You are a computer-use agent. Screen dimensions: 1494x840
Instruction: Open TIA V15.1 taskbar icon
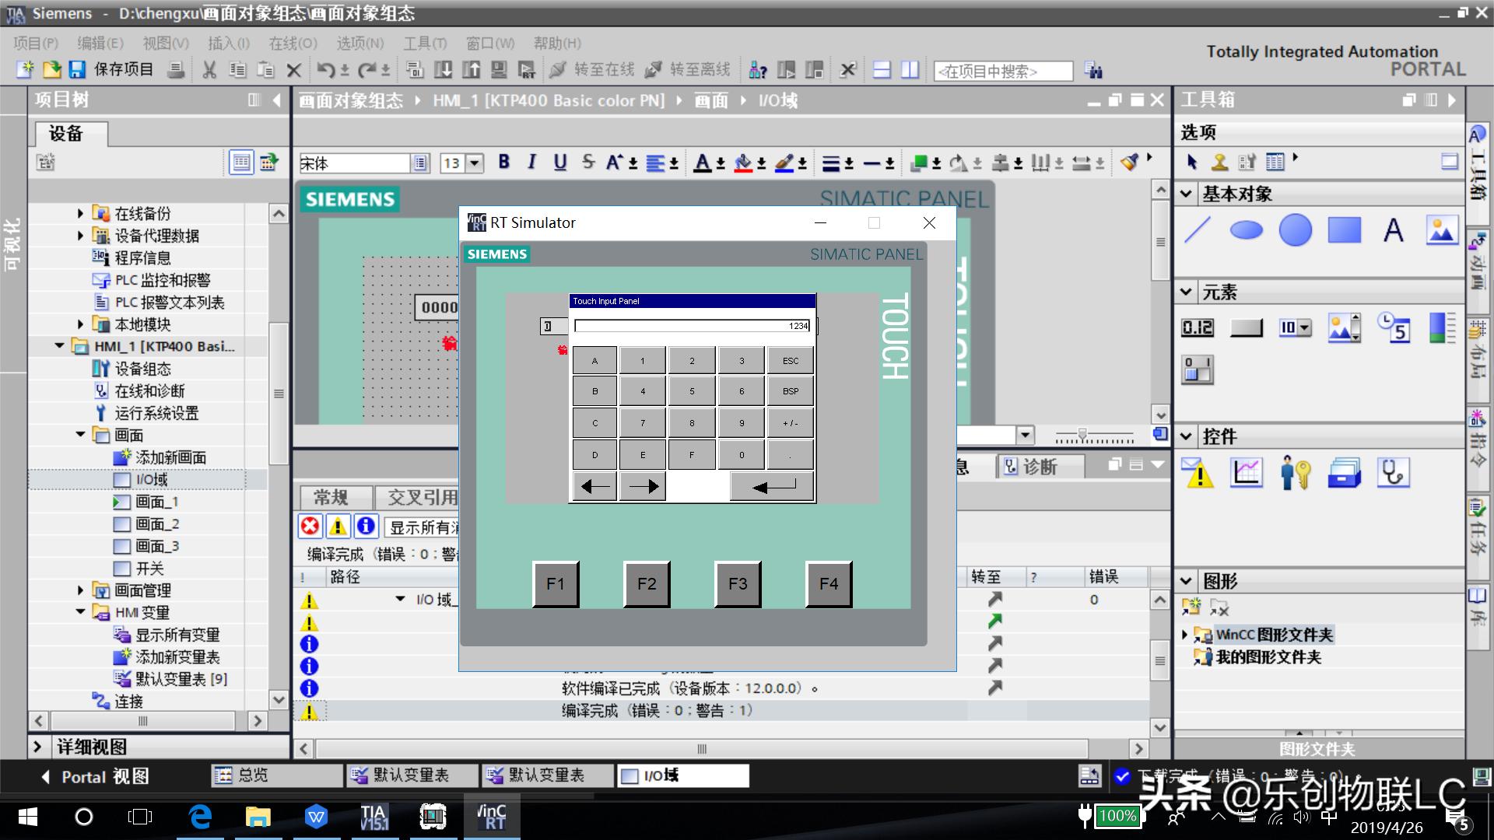coord(374,817)
